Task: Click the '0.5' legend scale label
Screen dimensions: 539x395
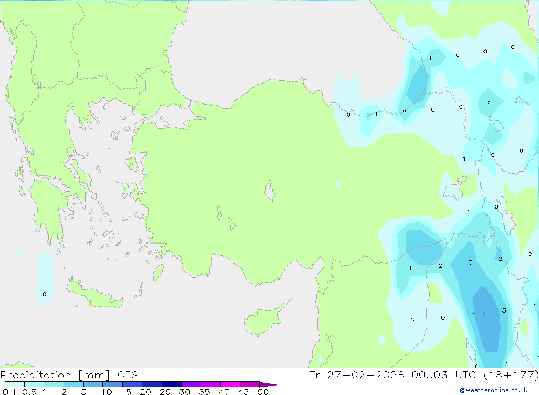Action: click(x=29, y=392)
